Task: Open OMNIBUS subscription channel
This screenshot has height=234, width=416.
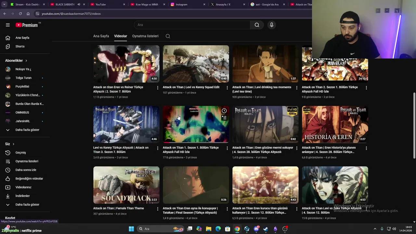Action: click(25, 112)
